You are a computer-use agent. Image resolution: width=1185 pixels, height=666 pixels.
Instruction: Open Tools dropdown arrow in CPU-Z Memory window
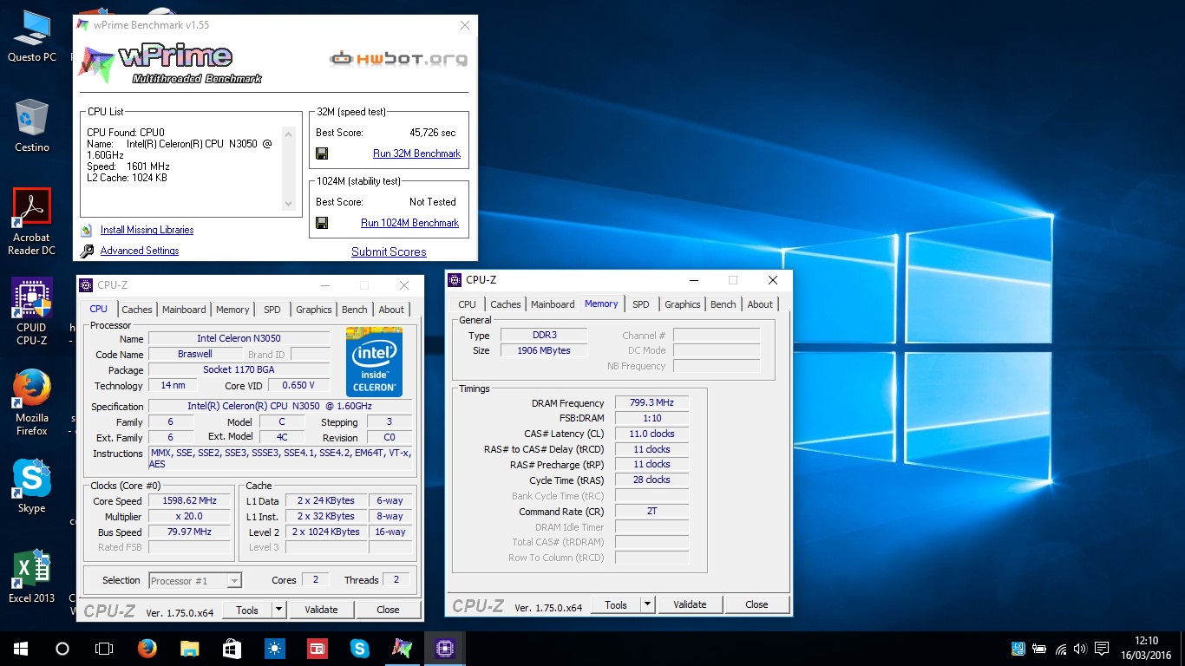click(x=647, y=604)
